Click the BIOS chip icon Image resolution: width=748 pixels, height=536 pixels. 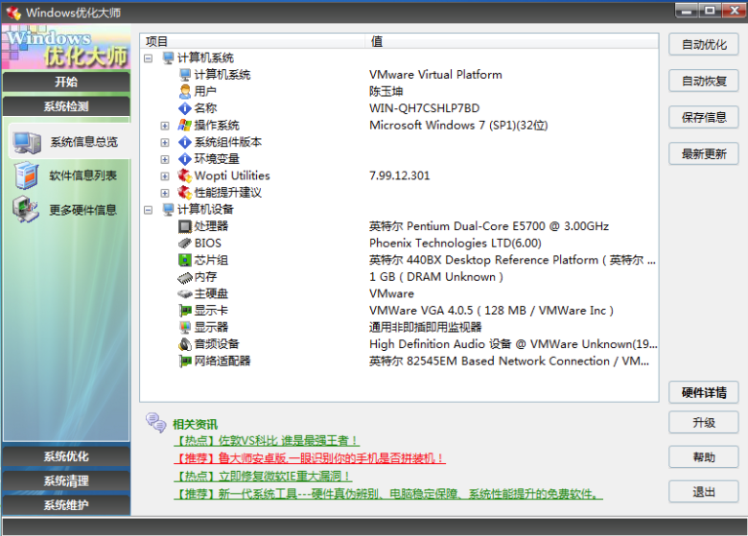185,244
